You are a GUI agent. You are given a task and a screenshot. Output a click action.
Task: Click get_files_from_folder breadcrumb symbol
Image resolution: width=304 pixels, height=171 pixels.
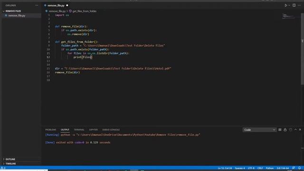pyautogui.click(x=84, y=11)
